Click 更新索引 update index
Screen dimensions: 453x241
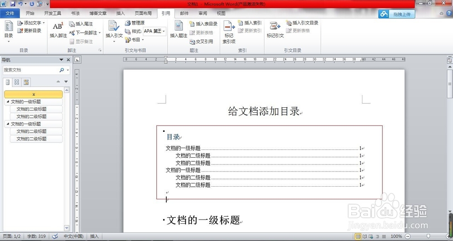pyautogui.click(x=250, y=30)
